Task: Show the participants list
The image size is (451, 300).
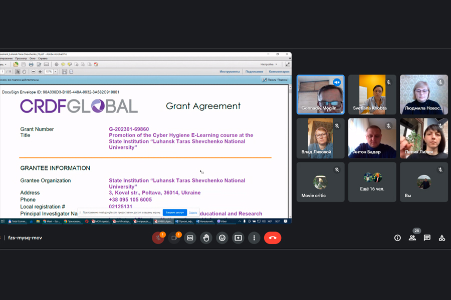Action: (x=412, y=237)
